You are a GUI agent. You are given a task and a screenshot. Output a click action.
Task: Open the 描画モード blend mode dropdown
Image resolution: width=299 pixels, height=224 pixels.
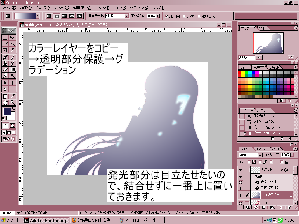tap(127, 16)
